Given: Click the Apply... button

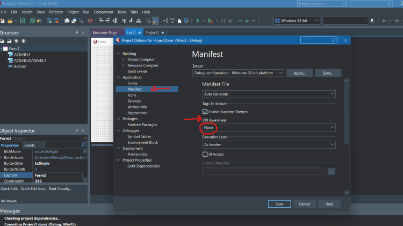Looking at the screenshot, I should [299, 73].
